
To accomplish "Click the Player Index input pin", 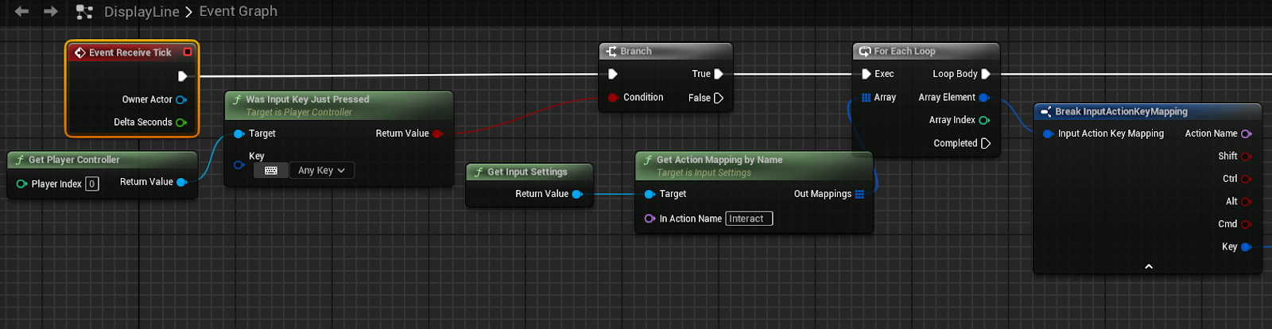I will (21, 184).
